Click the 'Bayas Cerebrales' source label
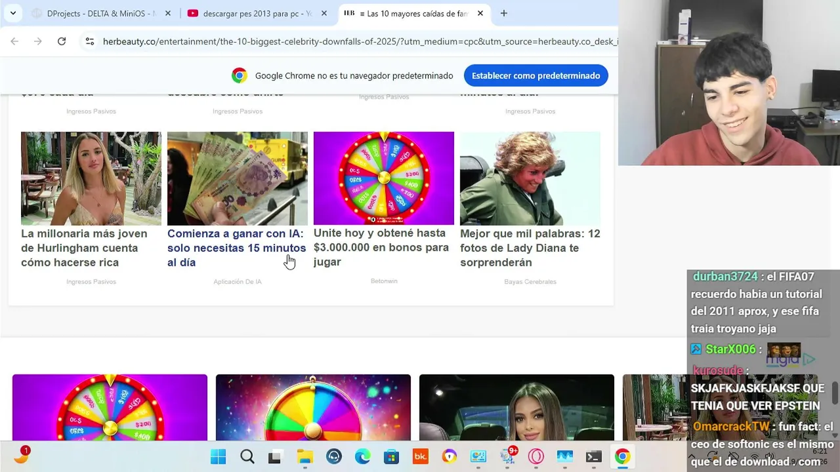840x472 pixels. click(x=530, y=282)
